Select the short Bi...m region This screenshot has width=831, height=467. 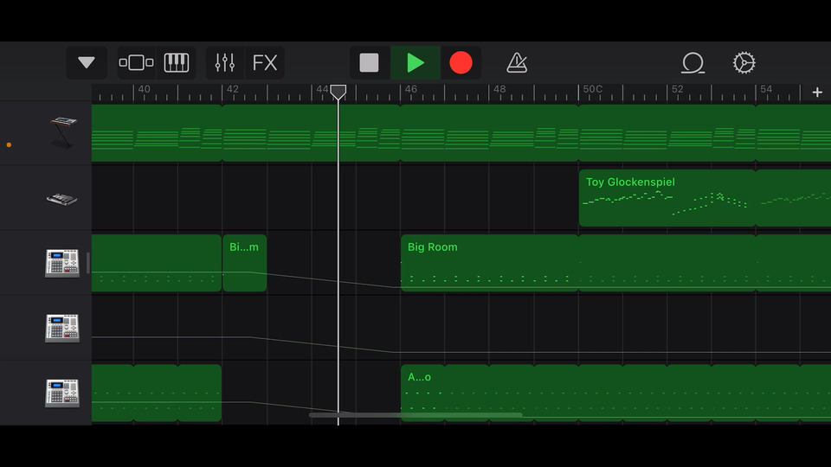point(244,263)
